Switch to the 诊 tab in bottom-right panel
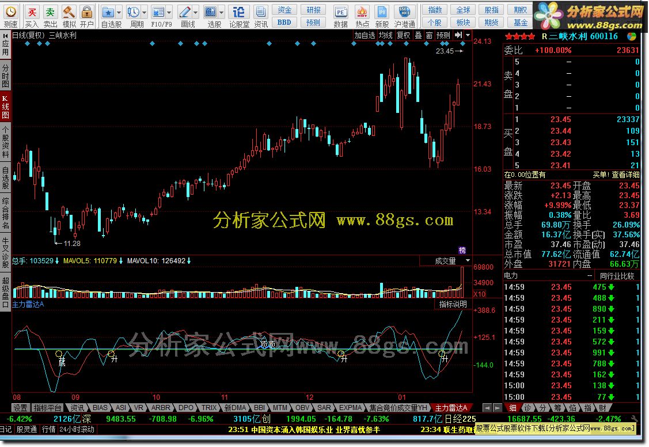Screen dimensions: 649x447 [x=528, y=408]
